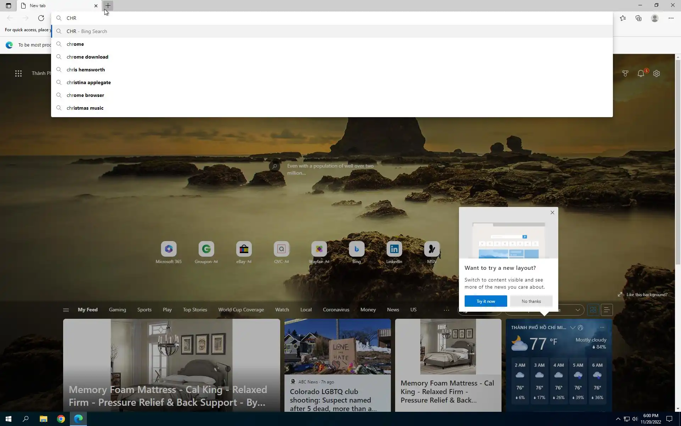This screenshot has width=681, height=426.
Task: Open the Collections icon in toolbar
Action: [x=638, y=18]
